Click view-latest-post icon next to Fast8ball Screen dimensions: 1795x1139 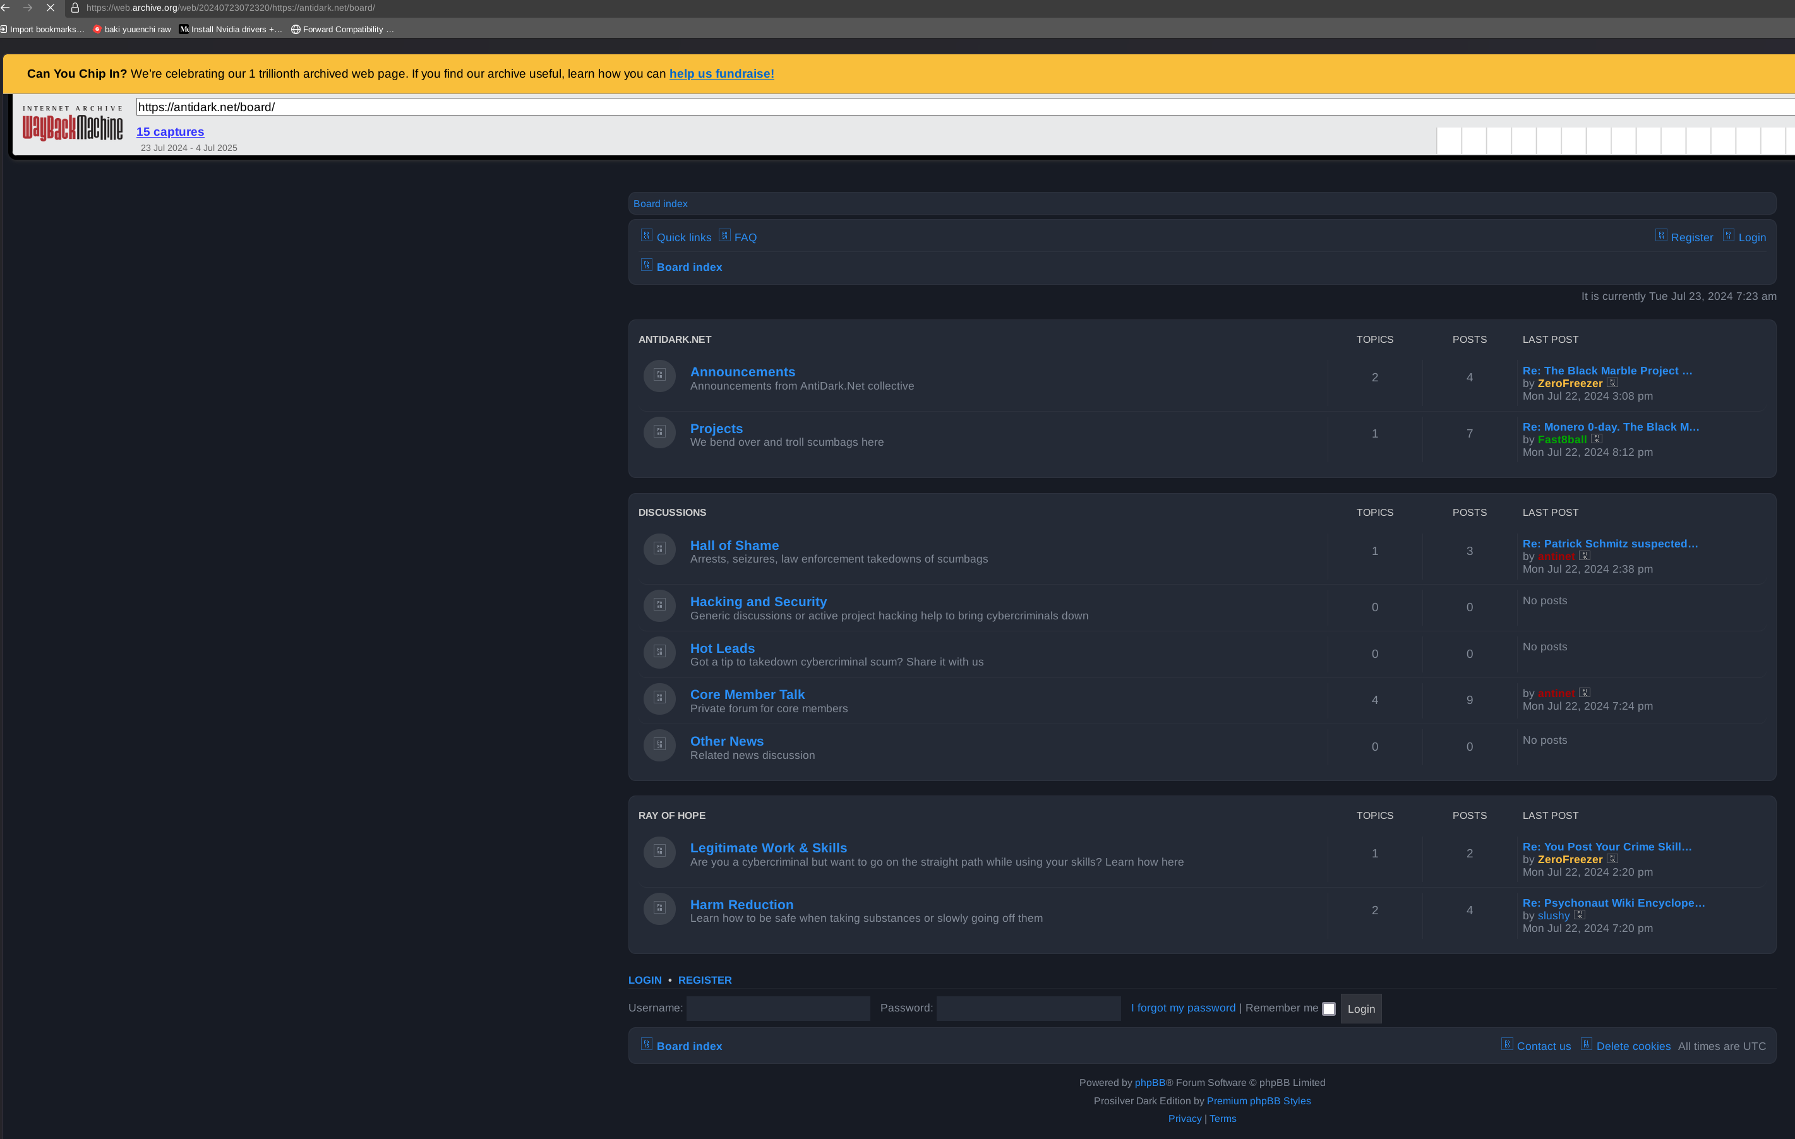(x=1596, y=439)
